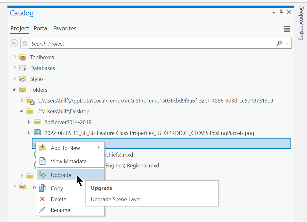Expand the Toolboxes tree node
307x222 pixels.
click(x=14, y=57)
